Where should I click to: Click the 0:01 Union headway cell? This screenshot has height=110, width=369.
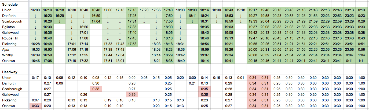point(241,78)
